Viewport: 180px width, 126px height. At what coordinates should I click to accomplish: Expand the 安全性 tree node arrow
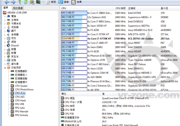5,57
